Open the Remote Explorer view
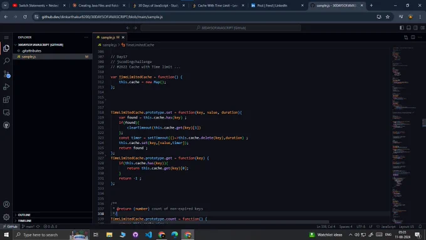Viewport: 426px width, 240px height. pyautogui.click(x=6, y=112)
